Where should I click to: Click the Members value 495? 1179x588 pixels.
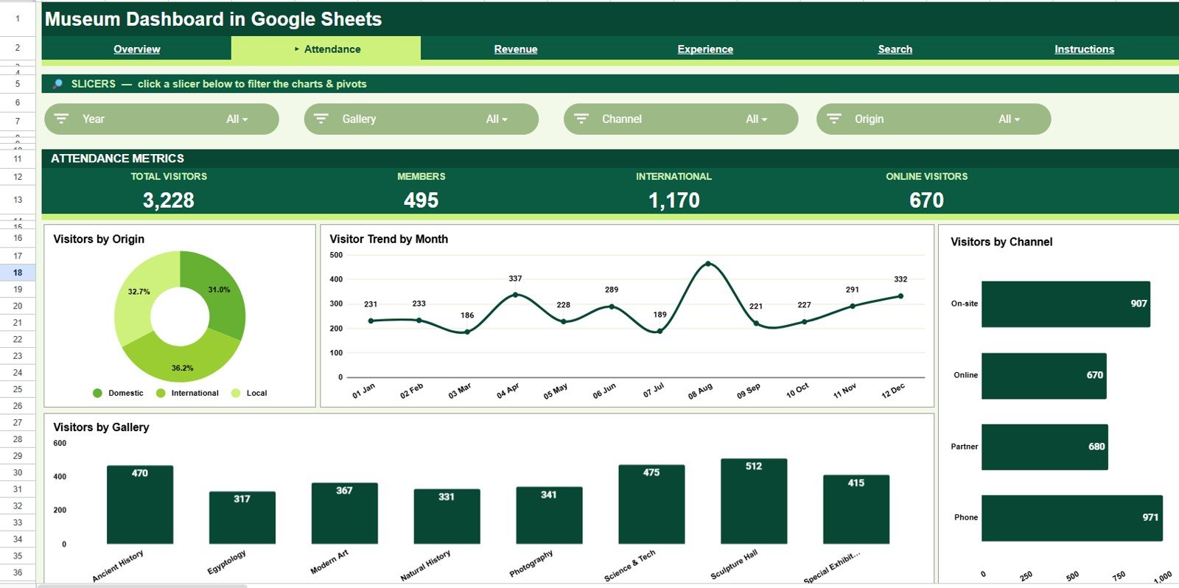click(421, 200)
